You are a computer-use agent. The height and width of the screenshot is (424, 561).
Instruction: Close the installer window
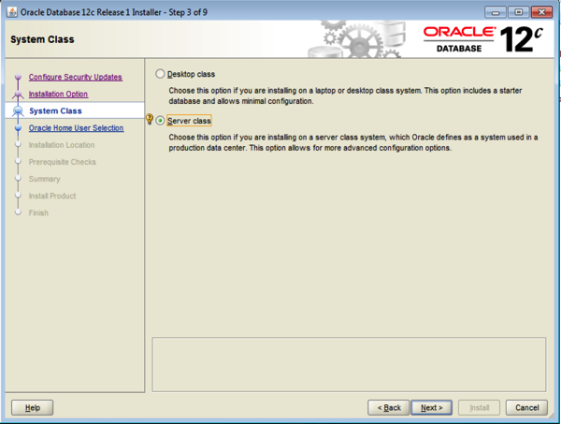541,12
